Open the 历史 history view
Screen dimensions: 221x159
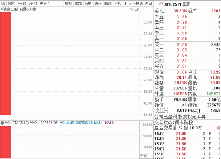tap(88, 3)
